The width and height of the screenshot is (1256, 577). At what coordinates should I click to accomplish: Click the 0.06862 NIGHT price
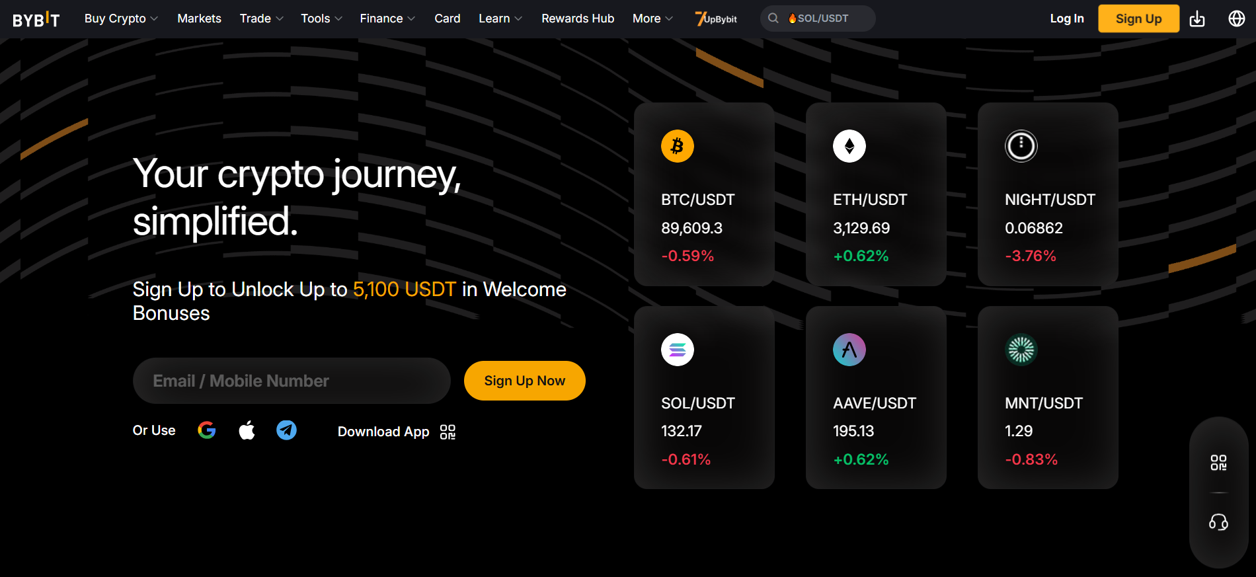click(x=1034, y=228)
